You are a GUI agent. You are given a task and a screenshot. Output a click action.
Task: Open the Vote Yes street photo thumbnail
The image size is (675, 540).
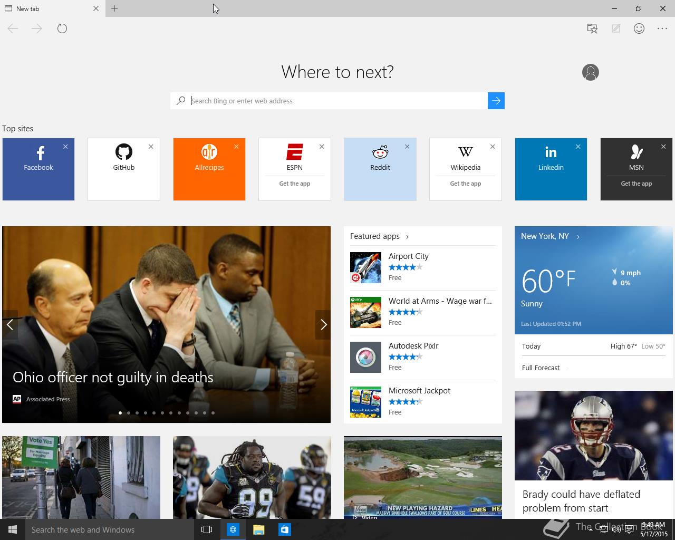point(81,477)
